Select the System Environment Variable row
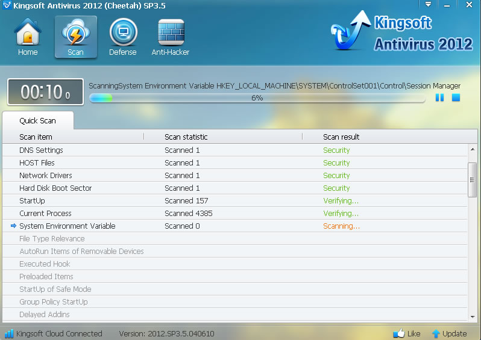The image size is (481, 340). pyautogui.click(x=234, y=226)
